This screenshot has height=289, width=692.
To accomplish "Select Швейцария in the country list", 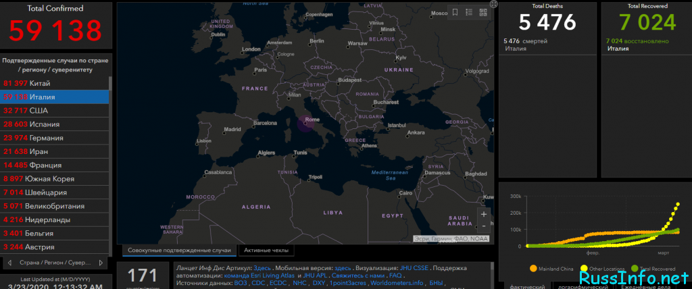I will click(55, 192).
